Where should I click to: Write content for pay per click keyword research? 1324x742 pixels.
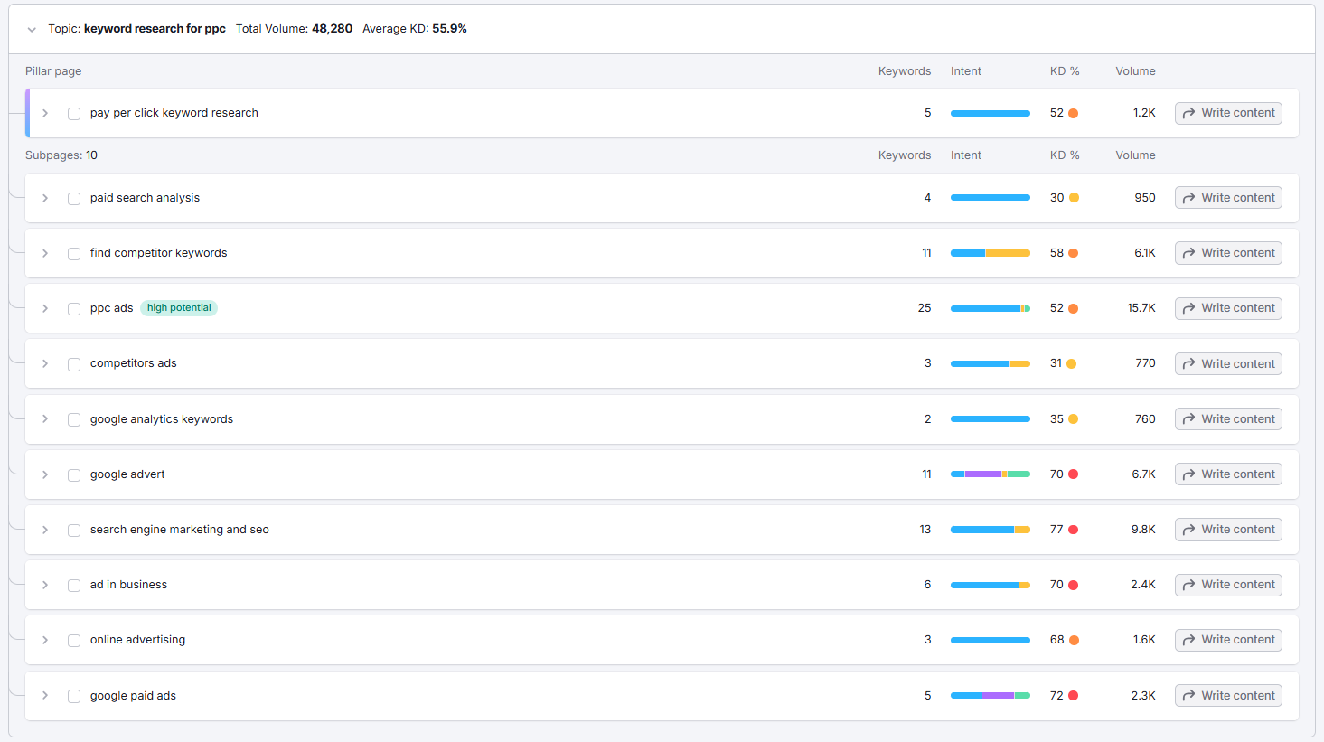tap(1228, 113)
